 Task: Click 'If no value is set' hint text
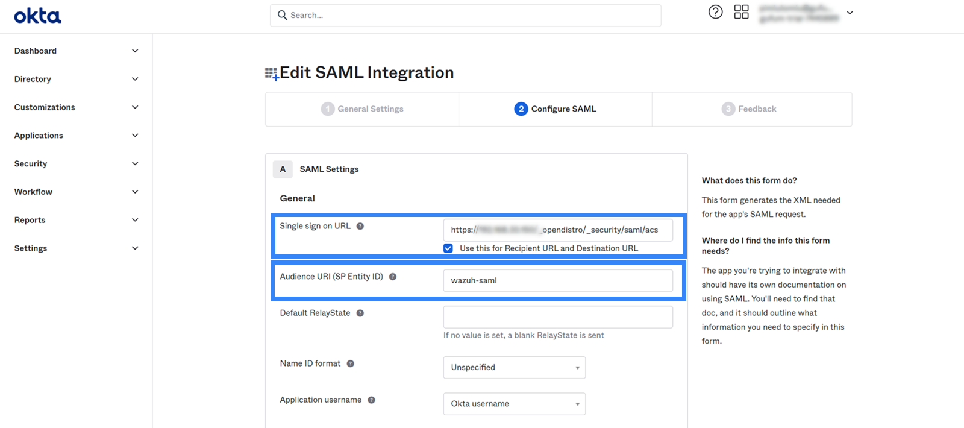(524, 335)
